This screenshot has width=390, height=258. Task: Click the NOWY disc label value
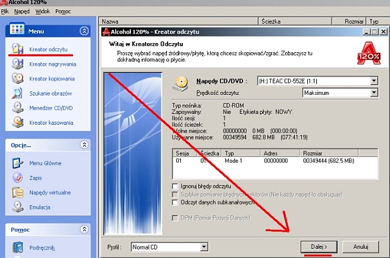283,112
